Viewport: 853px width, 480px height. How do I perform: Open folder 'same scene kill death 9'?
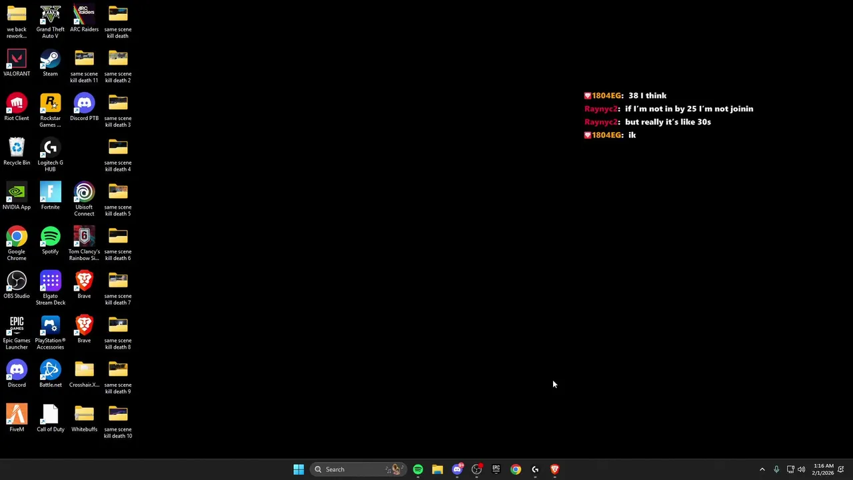(x=118, y=377)
